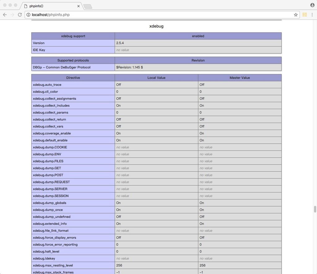Click xdebug.extended_info directive name
317x274 pixels.
(50, 224)
